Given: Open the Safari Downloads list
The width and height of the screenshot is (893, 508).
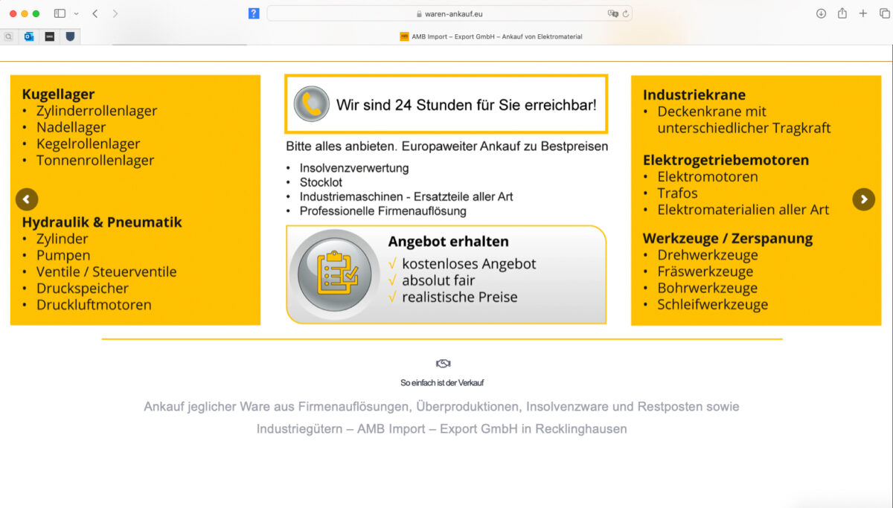Looking at the screenshot, I should [x=822, y=13].
